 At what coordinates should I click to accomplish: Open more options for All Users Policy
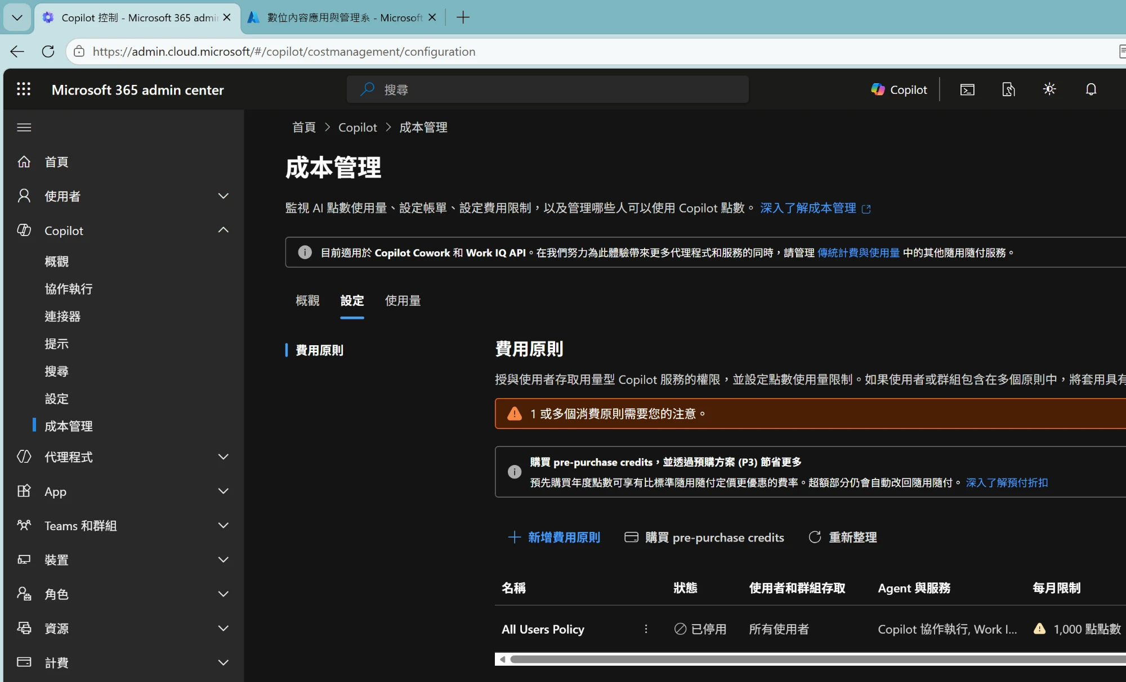point(646,629)
